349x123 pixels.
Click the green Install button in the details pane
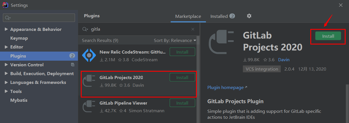328,36
